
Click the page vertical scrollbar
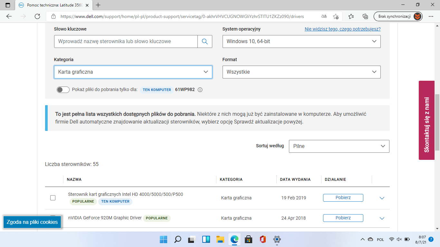click(x=437, y=122)
